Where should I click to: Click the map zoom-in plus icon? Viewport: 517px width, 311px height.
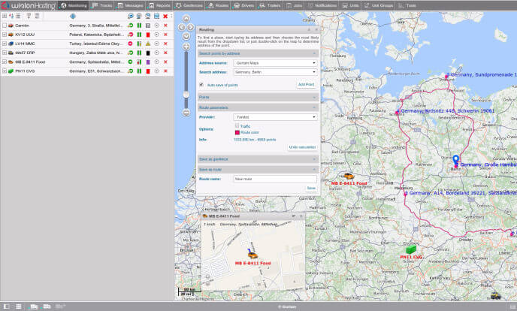click(x=186, y=46)
